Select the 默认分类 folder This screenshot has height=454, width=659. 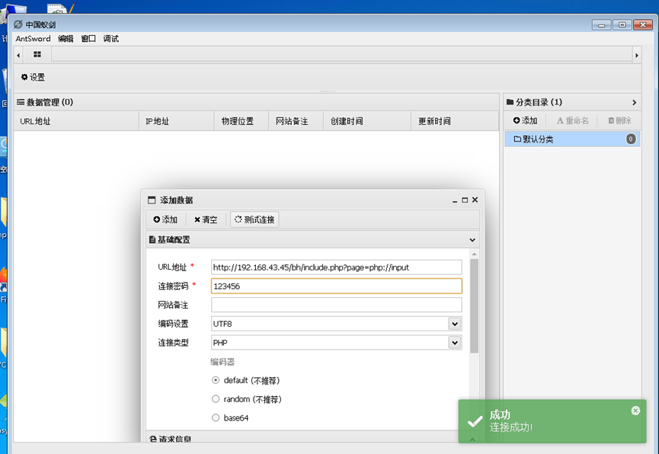572,139
